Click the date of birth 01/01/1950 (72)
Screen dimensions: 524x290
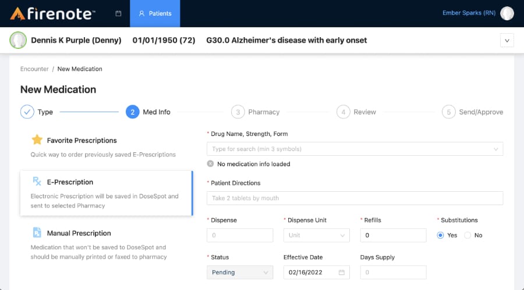(x=164, y=40)
